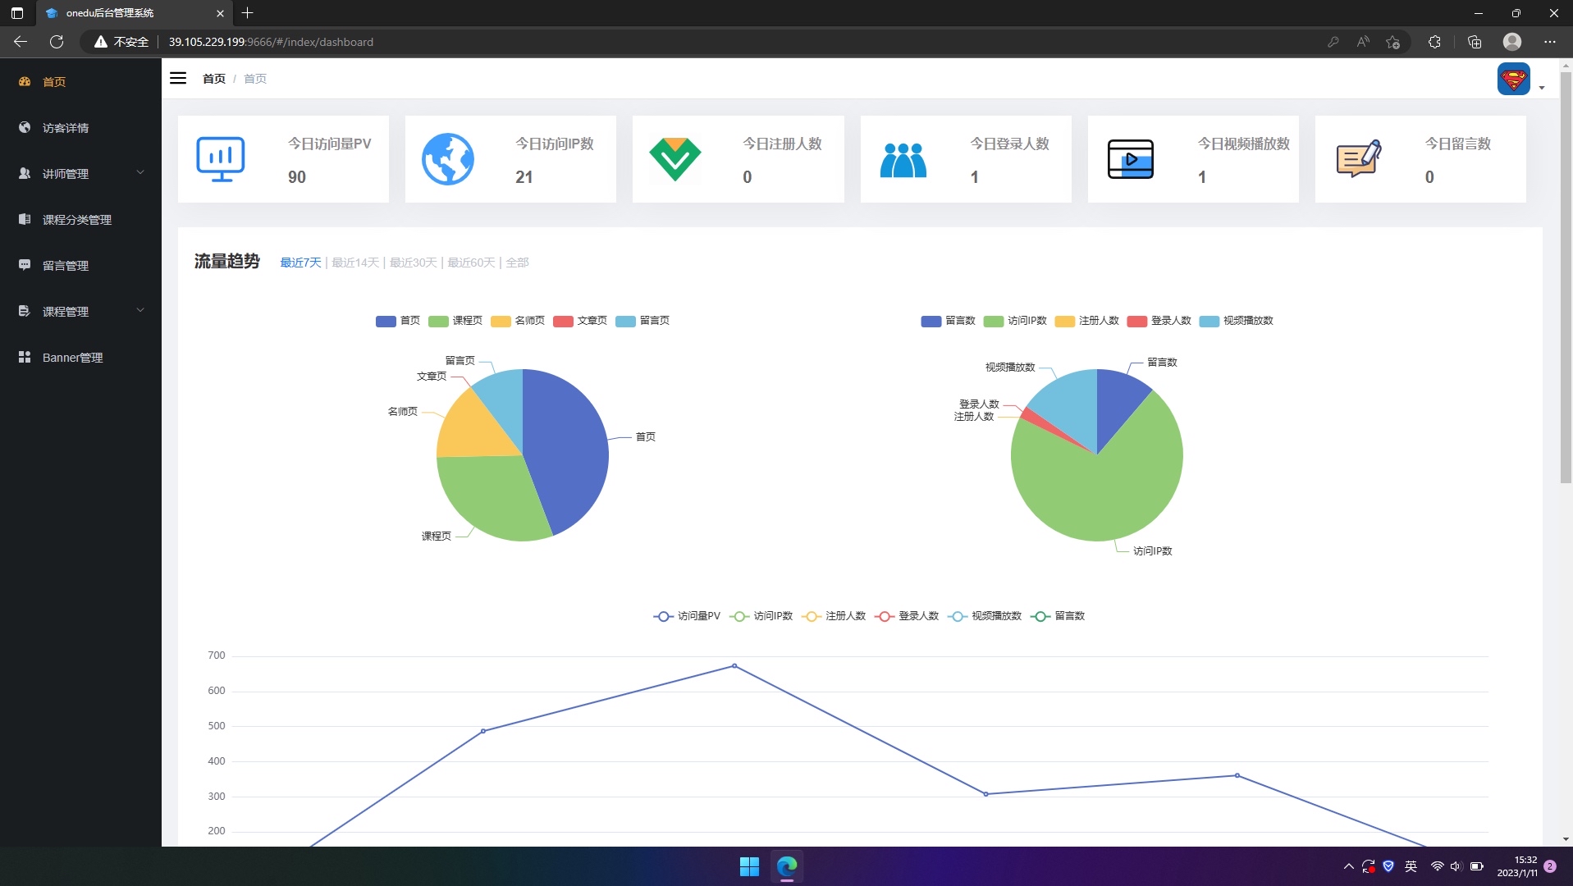The width and height of the screenshot is (1573, 886).
Task: Toggle 留言页 legend in left pie chart
Action: (x=642, y=321)
